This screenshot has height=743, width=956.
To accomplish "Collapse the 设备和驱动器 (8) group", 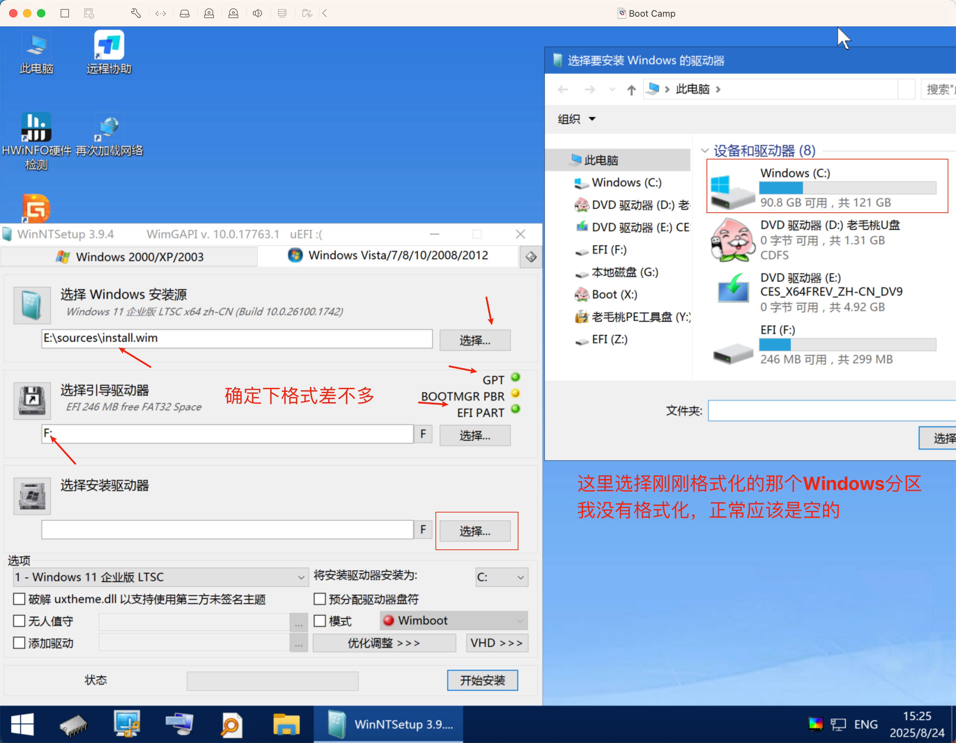I will [x=705, y=150].
